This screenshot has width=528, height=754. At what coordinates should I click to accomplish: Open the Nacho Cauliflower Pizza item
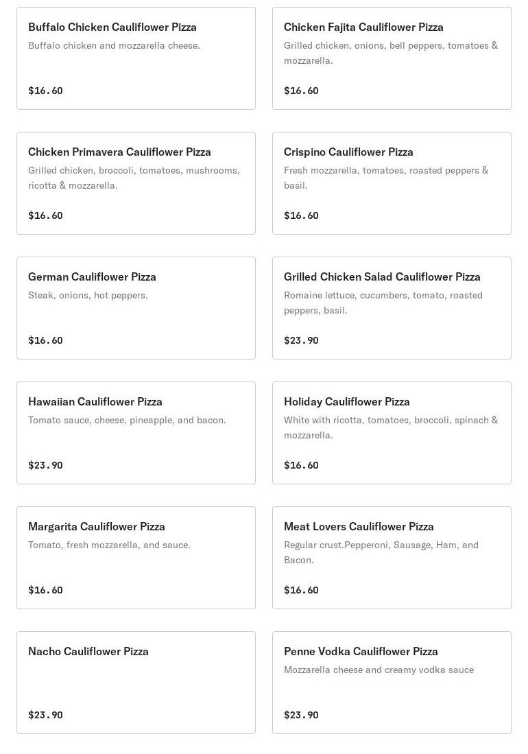(136, 683)
